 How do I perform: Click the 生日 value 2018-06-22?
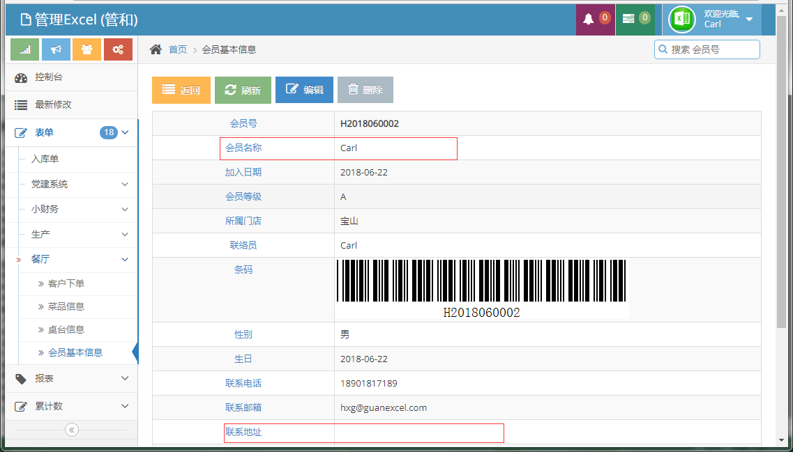(364, 359)
